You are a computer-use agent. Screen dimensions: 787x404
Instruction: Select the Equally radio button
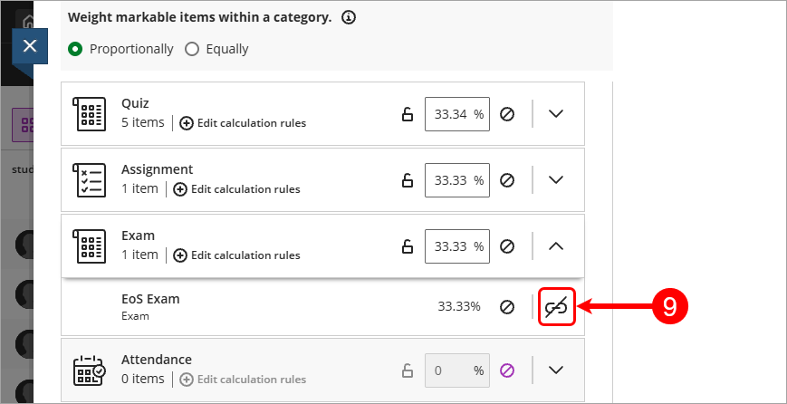coord(192,49)
